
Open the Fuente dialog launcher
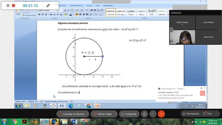73,18
